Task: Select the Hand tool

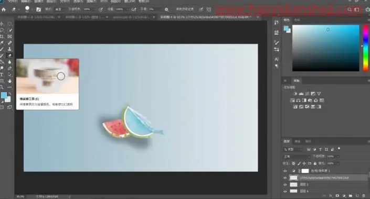Action: tap(9, 81)
